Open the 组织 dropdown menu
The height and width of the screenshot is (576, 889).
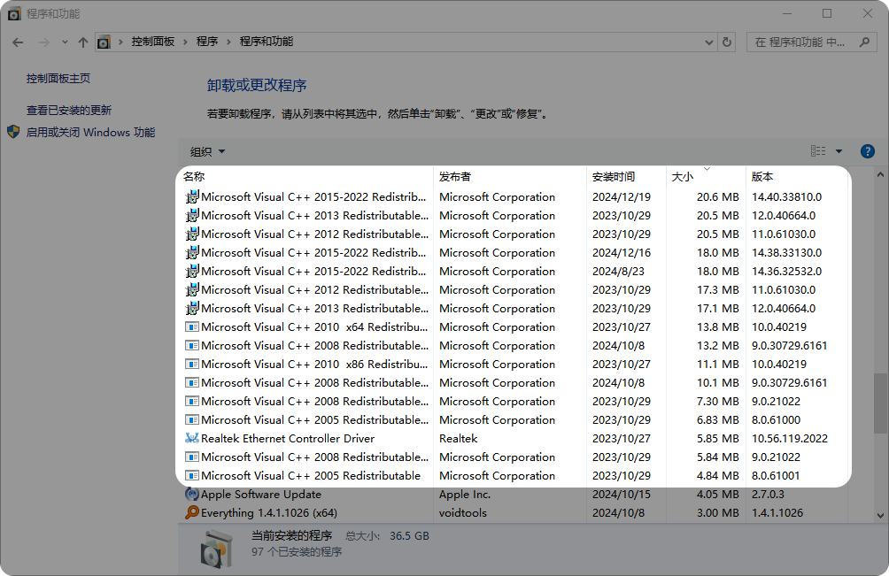(x=207, y=152)
